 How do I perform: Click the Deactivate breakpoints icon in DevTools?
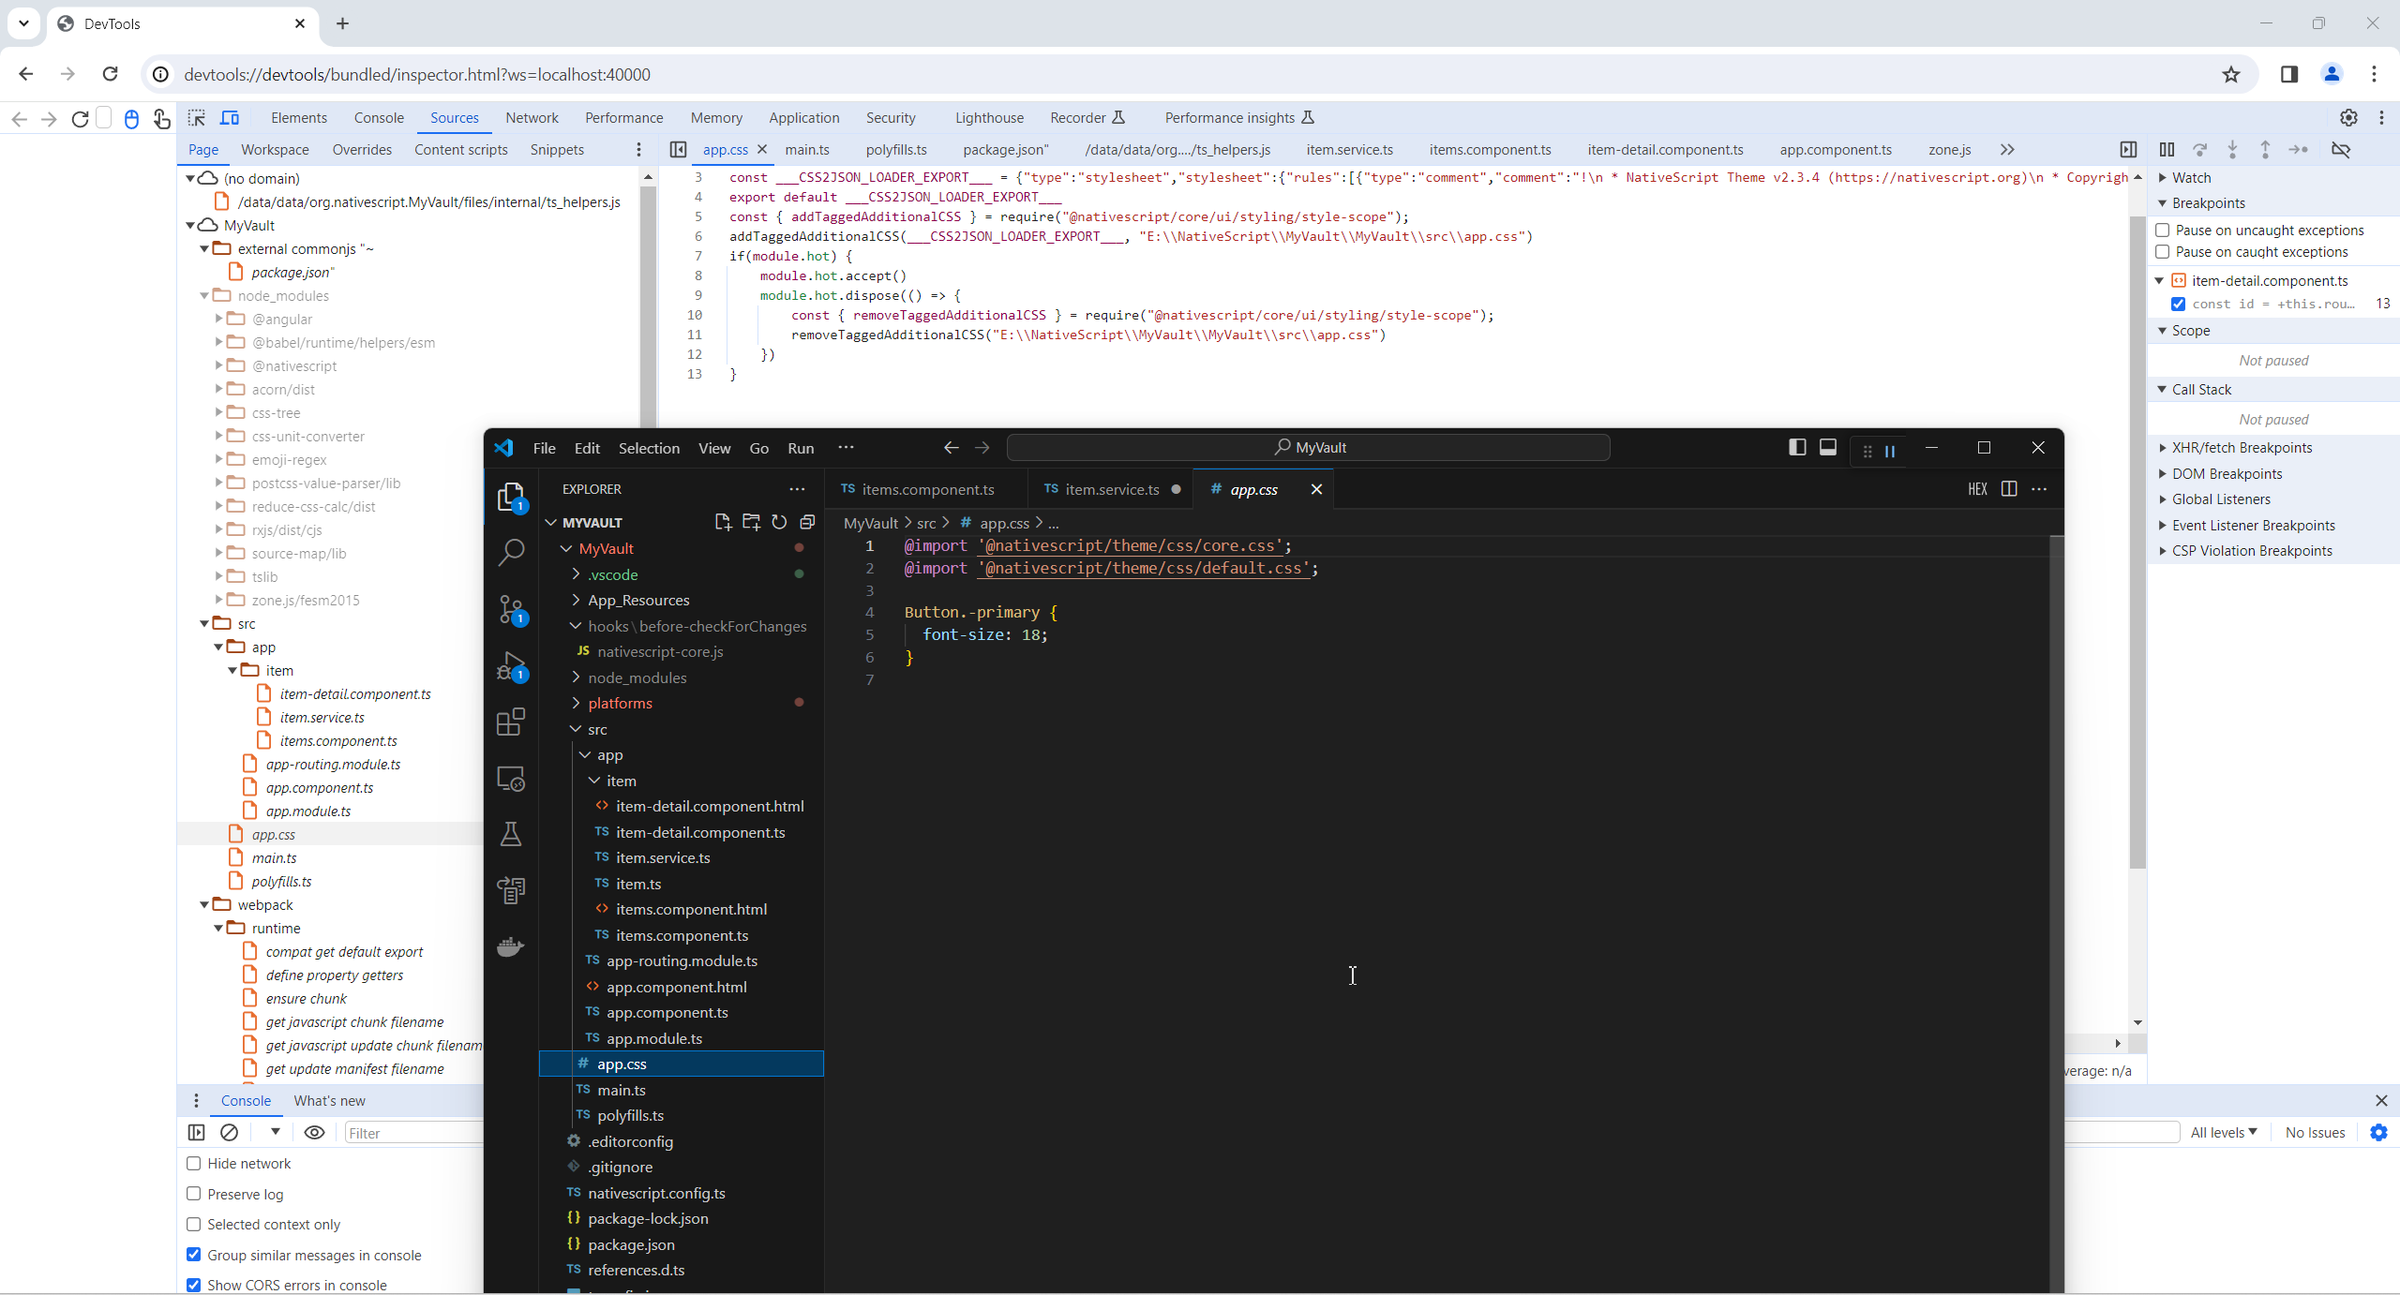[2340, 150]
